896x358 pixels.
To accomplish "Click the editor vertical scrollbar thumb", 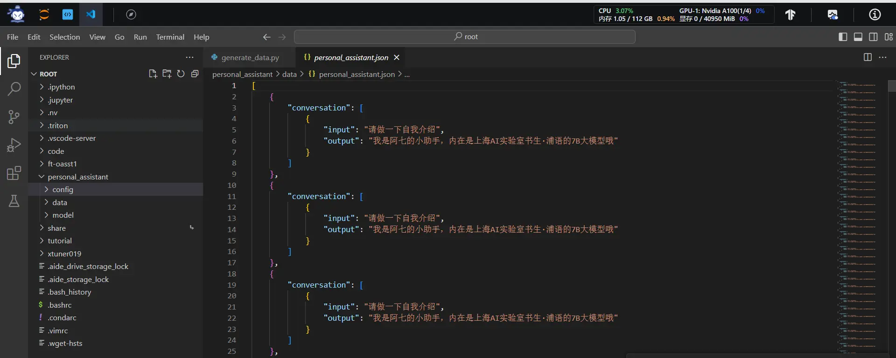I will [x=892, y=86].
